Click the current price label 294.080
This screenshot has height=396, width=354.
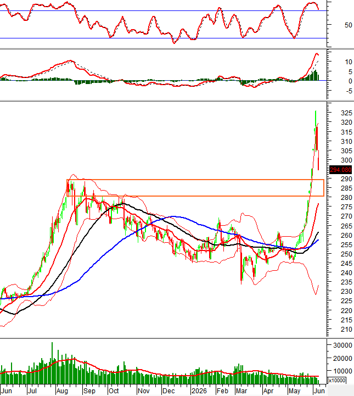point(341,170)
